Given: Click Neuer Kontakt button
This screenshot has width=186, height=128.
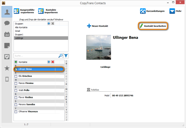Looking at the screenshot, I should pos(97,26).
